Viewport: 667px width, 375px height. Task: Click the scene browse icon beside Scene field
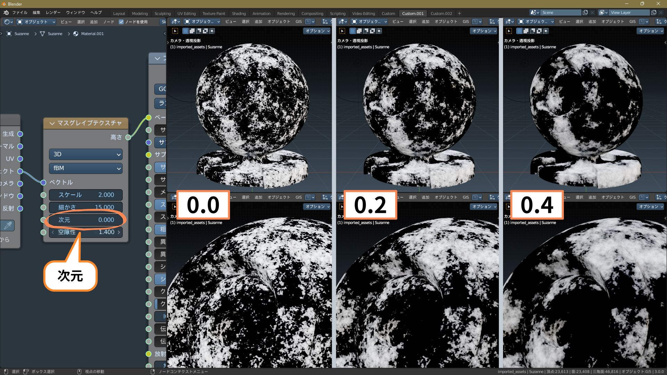click(534, 12)
